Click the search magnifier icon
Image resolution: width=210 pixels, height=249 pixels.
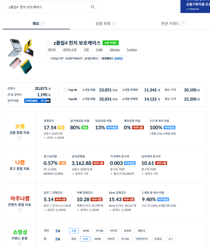point(93,7)
